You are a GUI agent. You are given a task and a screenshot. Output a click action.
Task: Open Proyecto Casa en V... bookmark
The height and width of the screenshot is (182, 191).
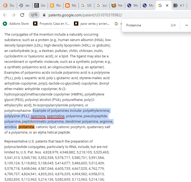coord(51,24)
